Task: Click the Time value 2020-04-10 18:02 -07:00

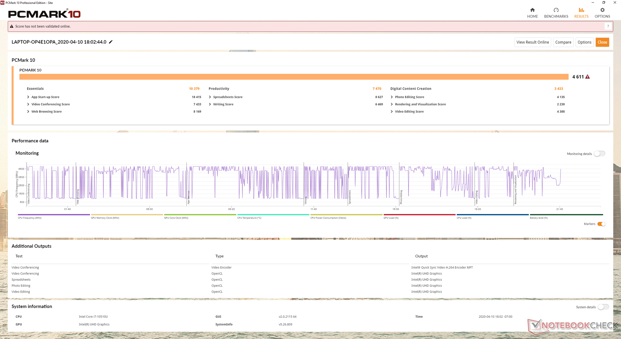Action: click(x=495, y=317)
